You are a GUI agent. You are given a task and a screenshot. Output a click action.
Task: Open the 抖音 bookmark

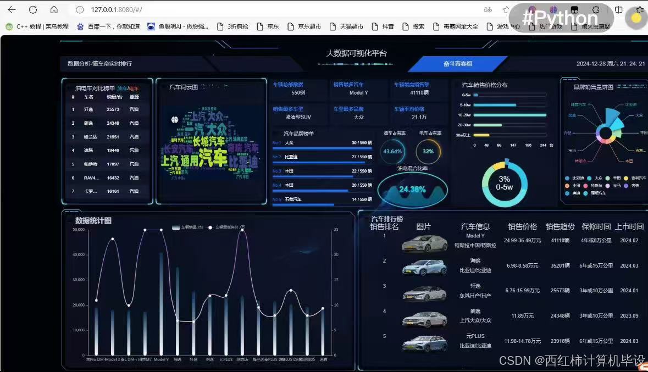(383, 26)
